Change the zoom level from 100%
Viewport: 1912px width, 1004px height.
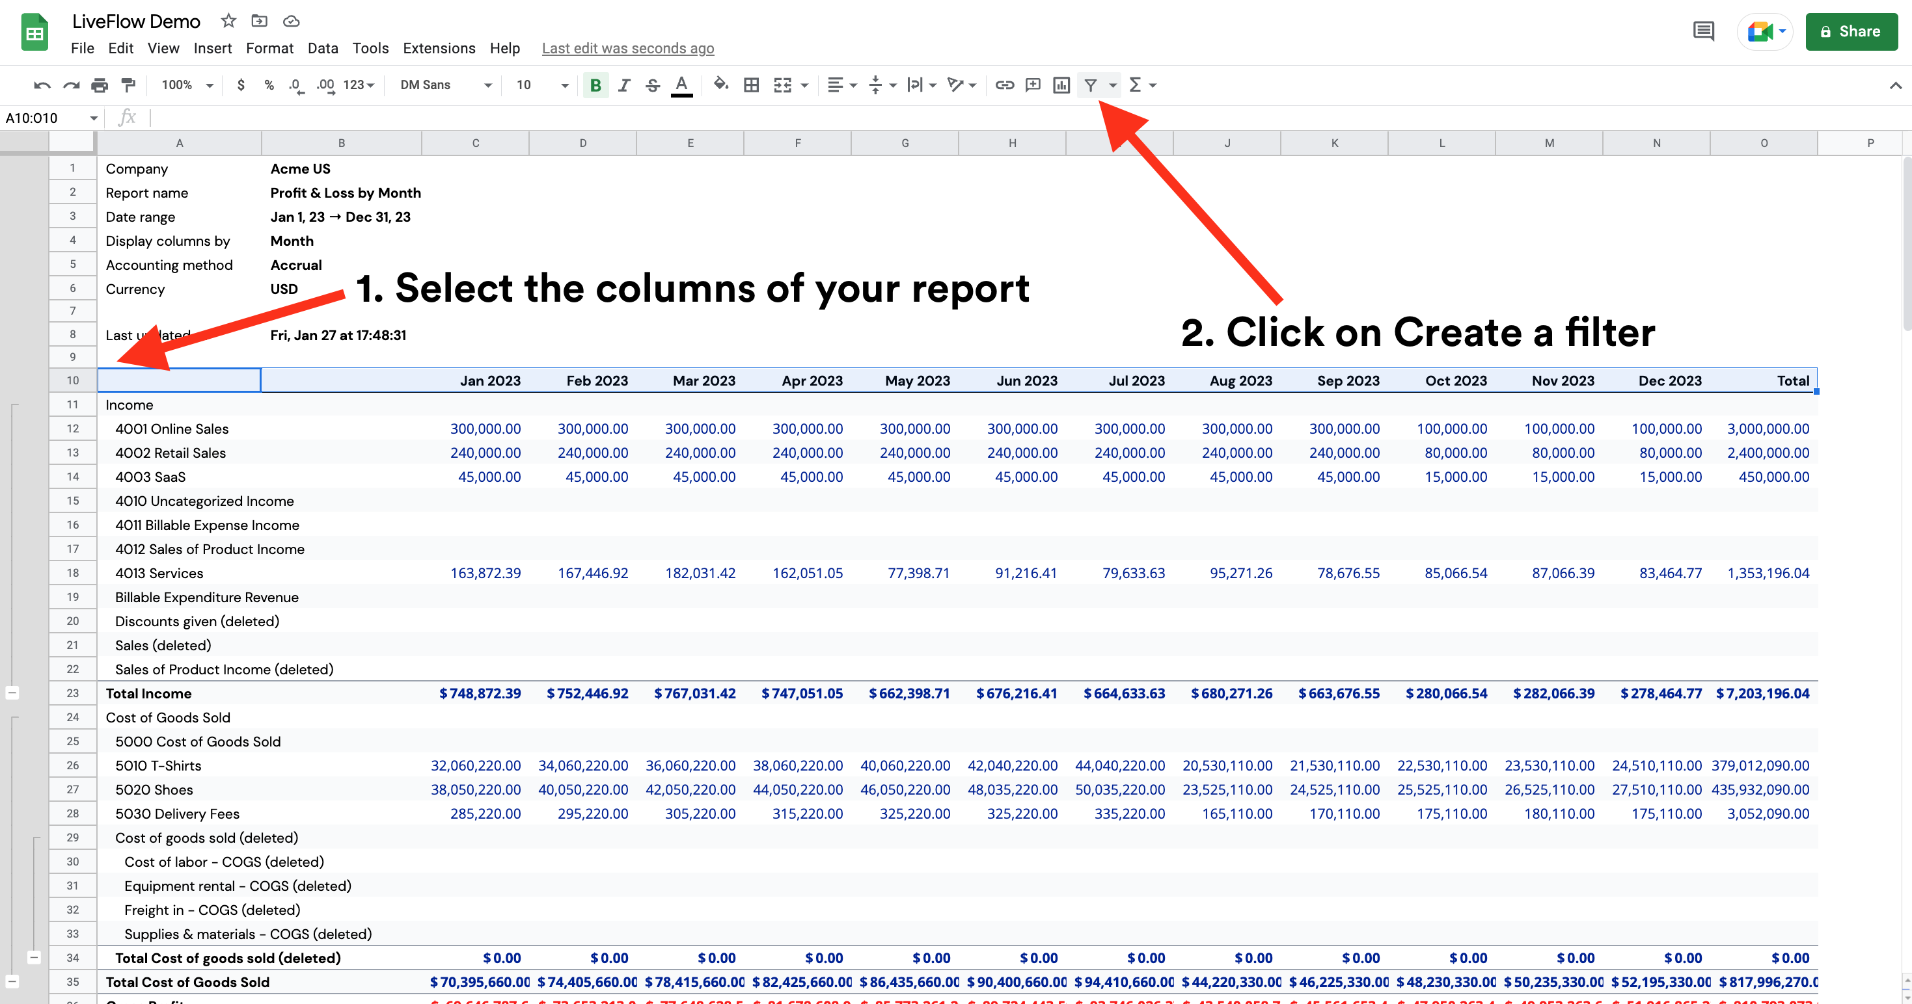[187, 85]
